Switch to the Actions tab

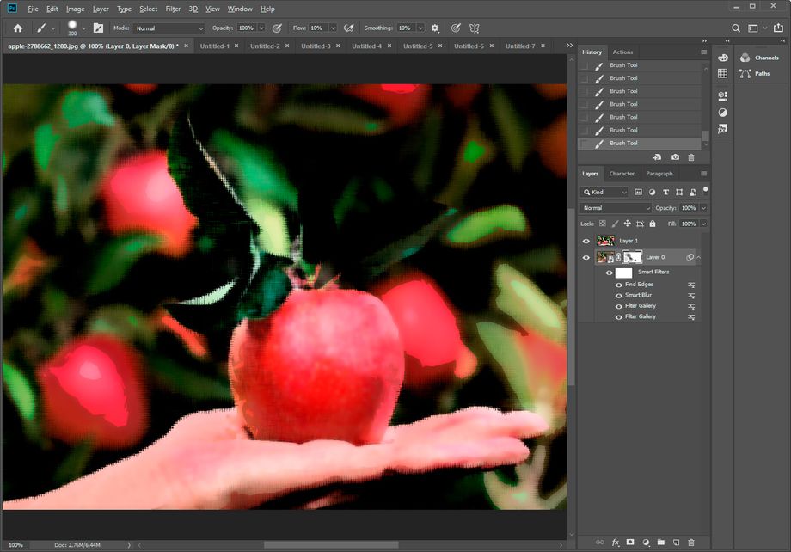point(622,52)
